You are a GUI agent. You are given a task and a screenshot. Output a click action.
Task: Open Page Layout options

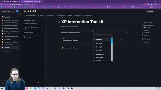pyautogui.click(x=146, y=39)
